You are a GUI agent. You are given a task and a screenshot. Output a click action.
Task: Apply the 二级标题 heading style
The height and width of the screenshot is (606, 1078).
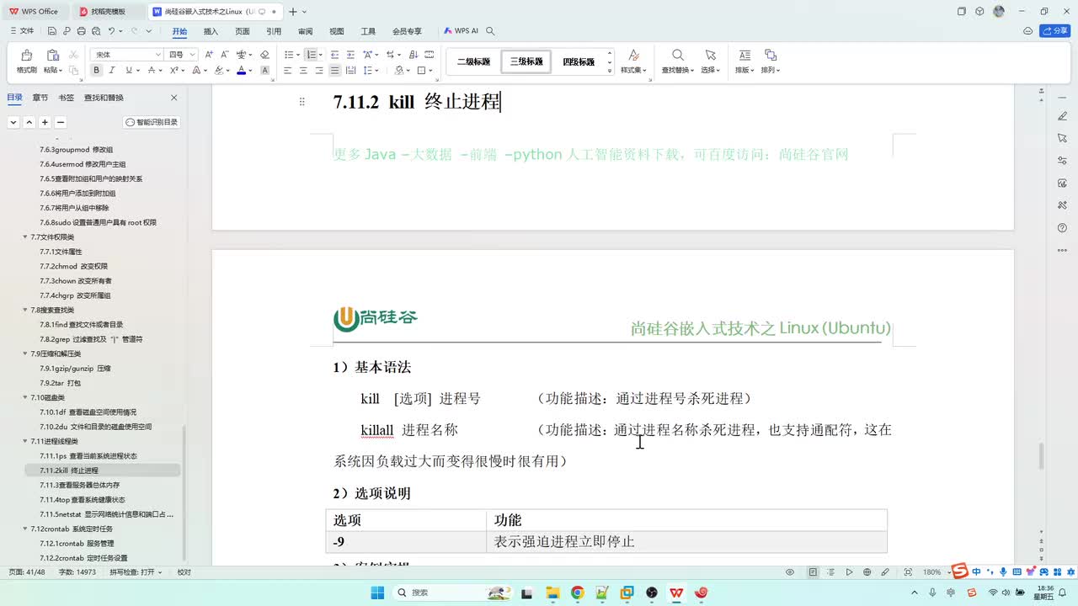[x=473, y=61]
